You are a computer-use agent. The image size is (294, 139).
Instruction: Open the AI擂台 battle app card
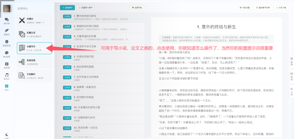point(34,20)
